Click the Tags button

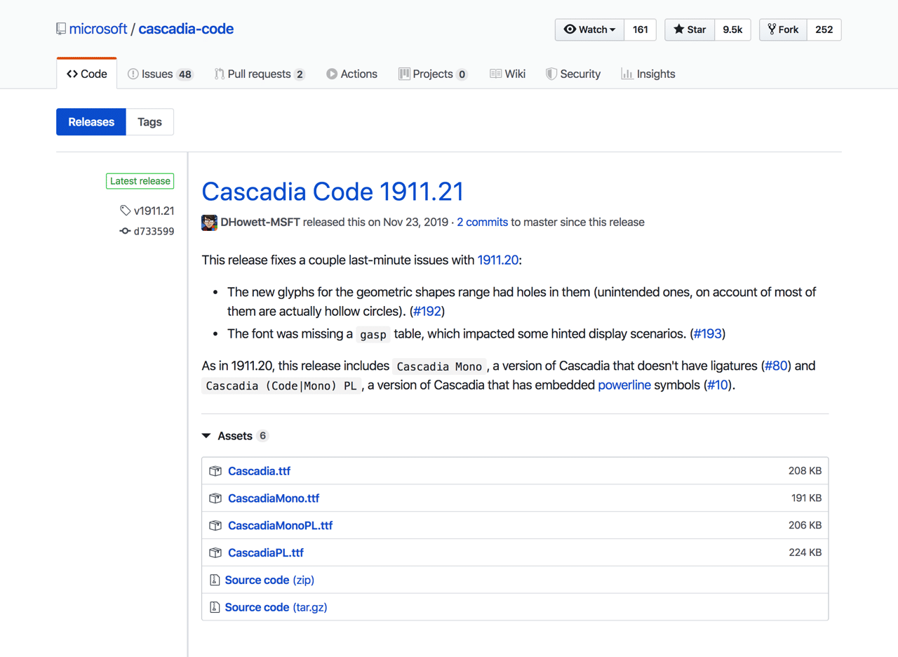tap(149, 121)
